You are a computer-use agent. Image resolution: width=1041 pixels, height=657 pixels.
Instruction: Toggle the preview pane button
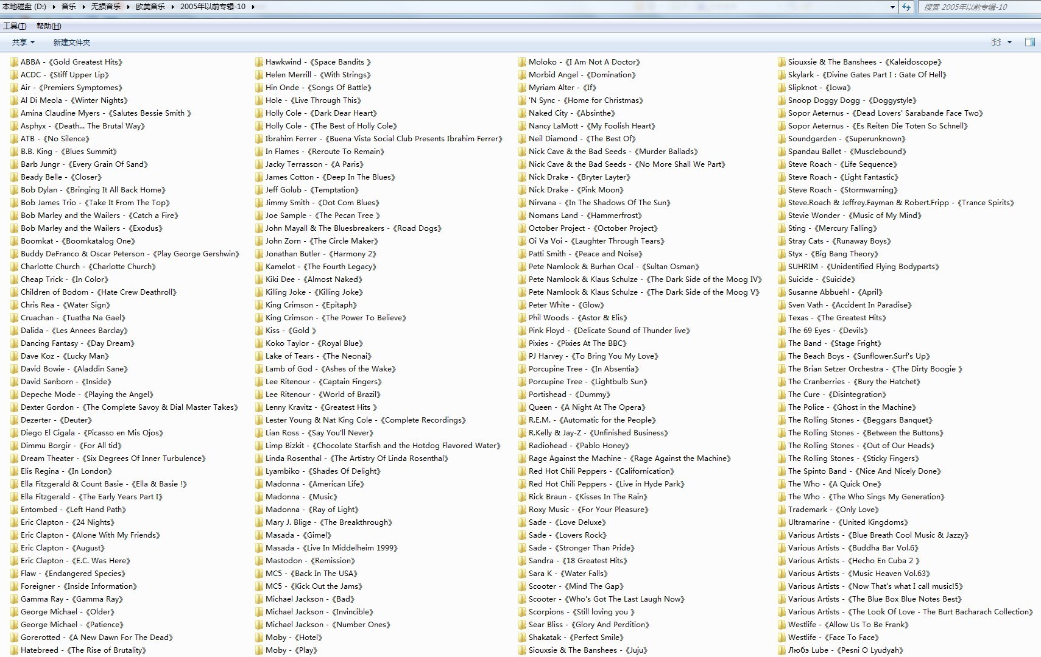coord(1029,42)
